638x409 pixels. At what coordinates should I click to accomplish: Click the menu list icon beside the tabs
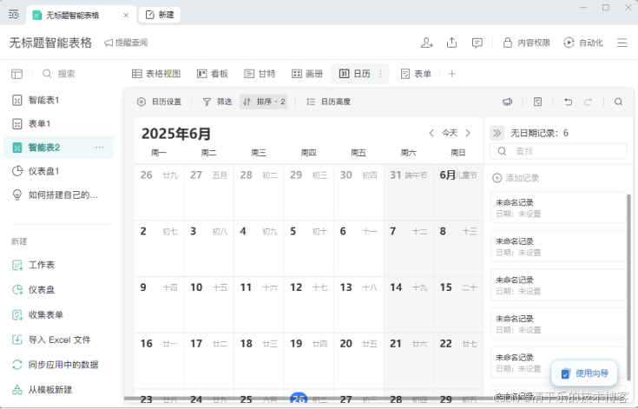pyautogui.click(x=13, y=15)
